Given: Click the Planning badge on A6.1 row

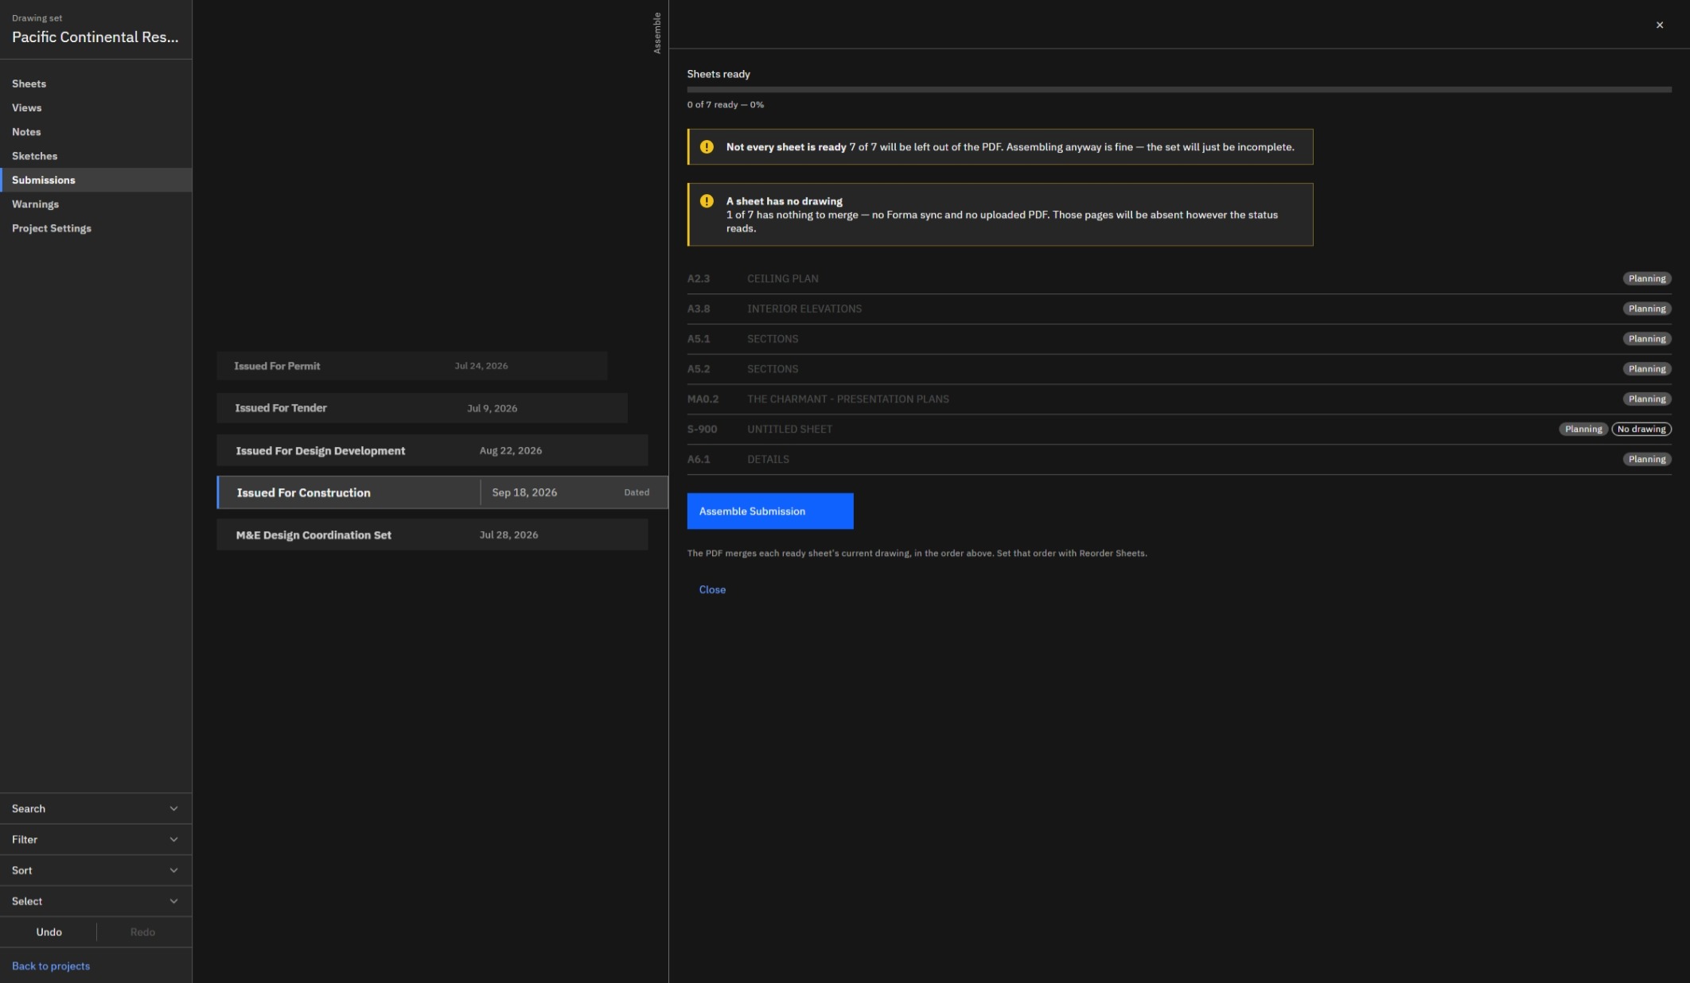Looking at the screenshot, I should tap(1647, 460).
